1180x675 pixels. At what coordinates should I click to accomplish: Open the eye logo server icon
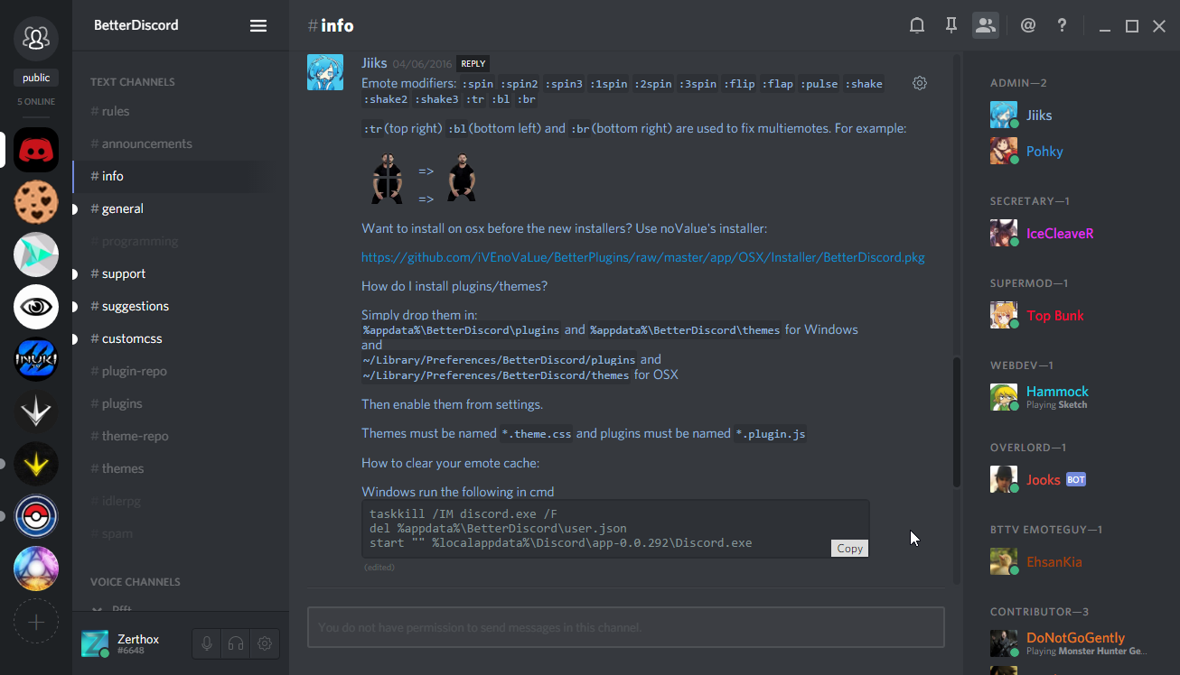pyautogui.click(x=36, y=307)
